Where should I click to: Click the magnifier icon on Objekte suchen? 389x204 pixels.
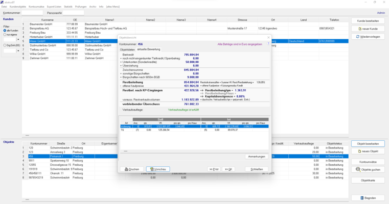click(358, 169)
